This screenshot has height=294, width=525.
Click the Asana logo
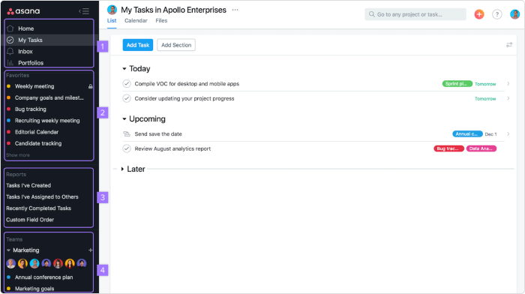pyautogui.click(x=23, y=11)
